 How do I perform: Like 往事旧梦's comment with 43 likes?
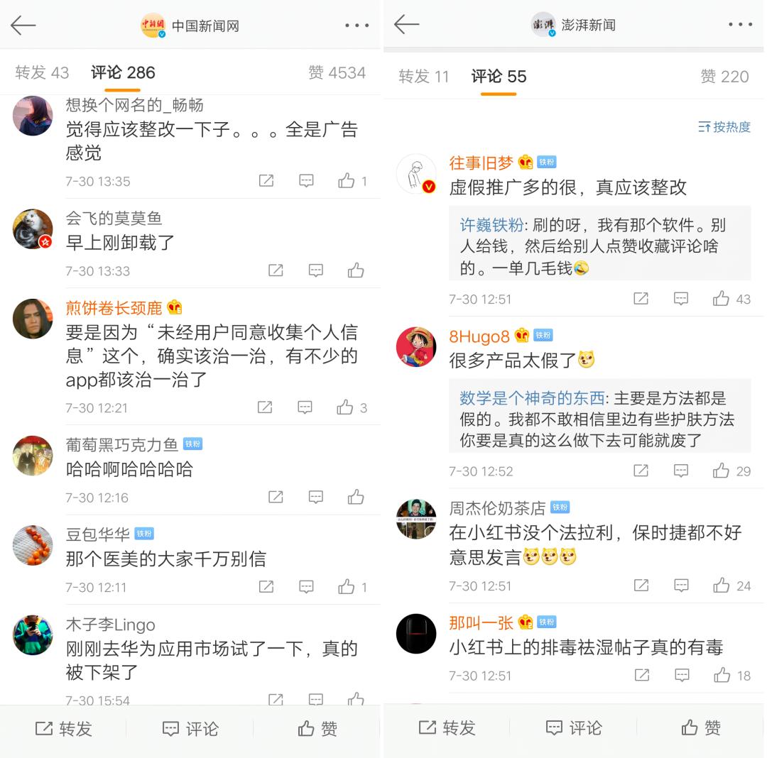[731, 299]
